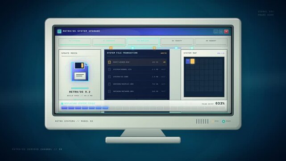Click the Retro/OS System Upgrade title bar icon

(x=59, y=31)
